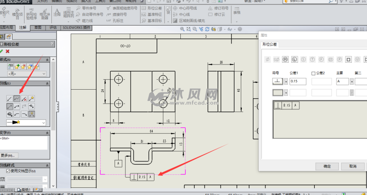Click the 区域剖面线/填充 tool

[x=189, y=21]
